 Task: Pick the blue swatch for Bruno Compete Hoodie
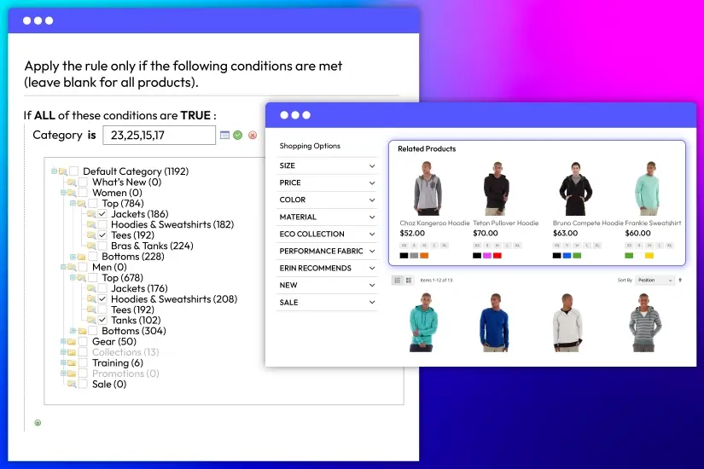pyautogui.click(x=567, y=256)
